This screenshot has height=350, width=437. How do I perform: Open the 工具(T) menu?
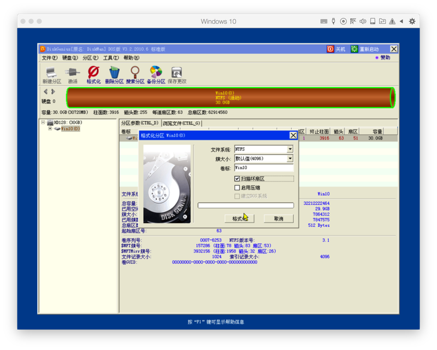(111, 58)
